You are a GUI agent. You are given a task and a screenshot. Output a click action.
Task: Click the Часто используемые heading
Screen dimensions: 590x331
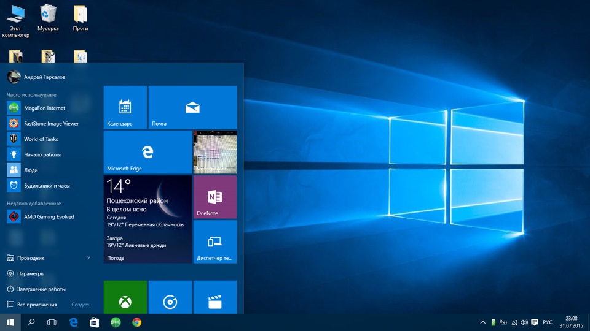pos(31,94)
